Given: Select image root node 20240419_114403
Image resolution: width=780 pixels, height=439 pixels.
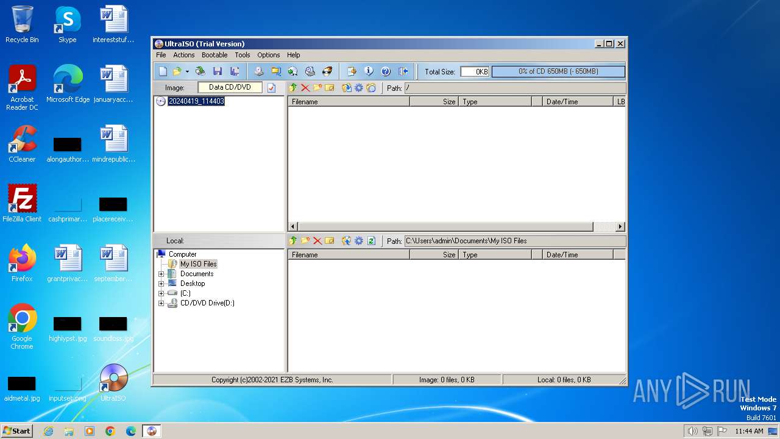Looking at the screenshot, I should pos(196,101).
